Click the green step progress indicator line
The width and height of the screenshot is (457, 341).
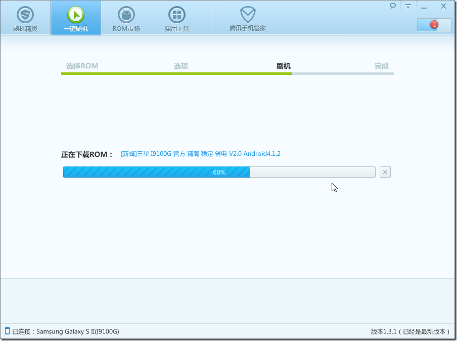[x=176, y=73]
